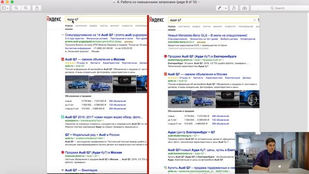Open 102 объявления link on right page

coord(220,120)
